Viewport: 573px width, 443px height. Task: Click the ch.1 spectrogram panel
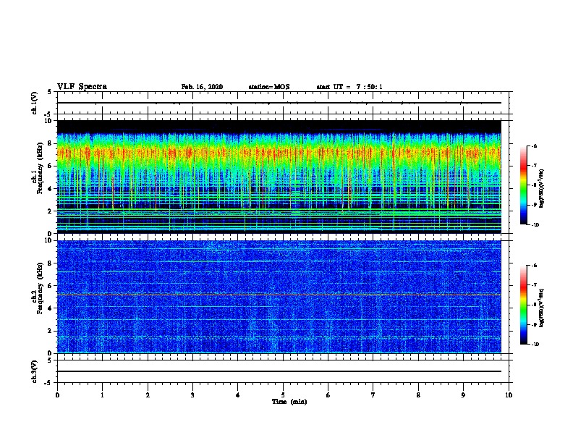coord(279,177)
